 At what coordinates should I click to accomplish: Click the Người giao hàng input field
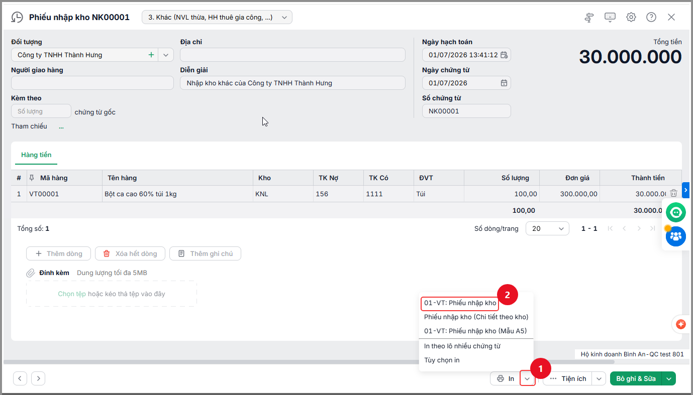tap(92, 83)
